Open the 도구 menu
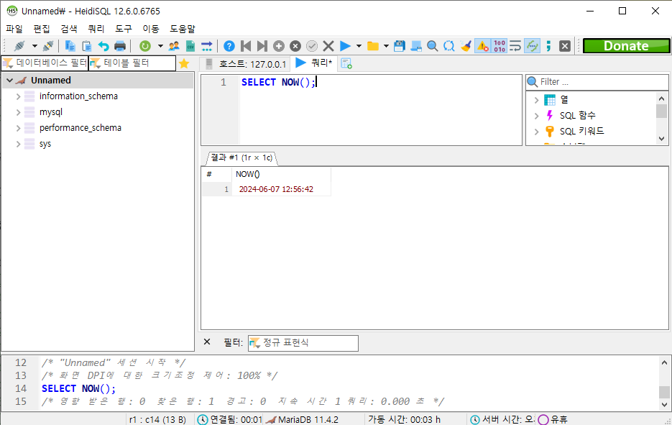This screenshot has height=425, width=672. 124,29
